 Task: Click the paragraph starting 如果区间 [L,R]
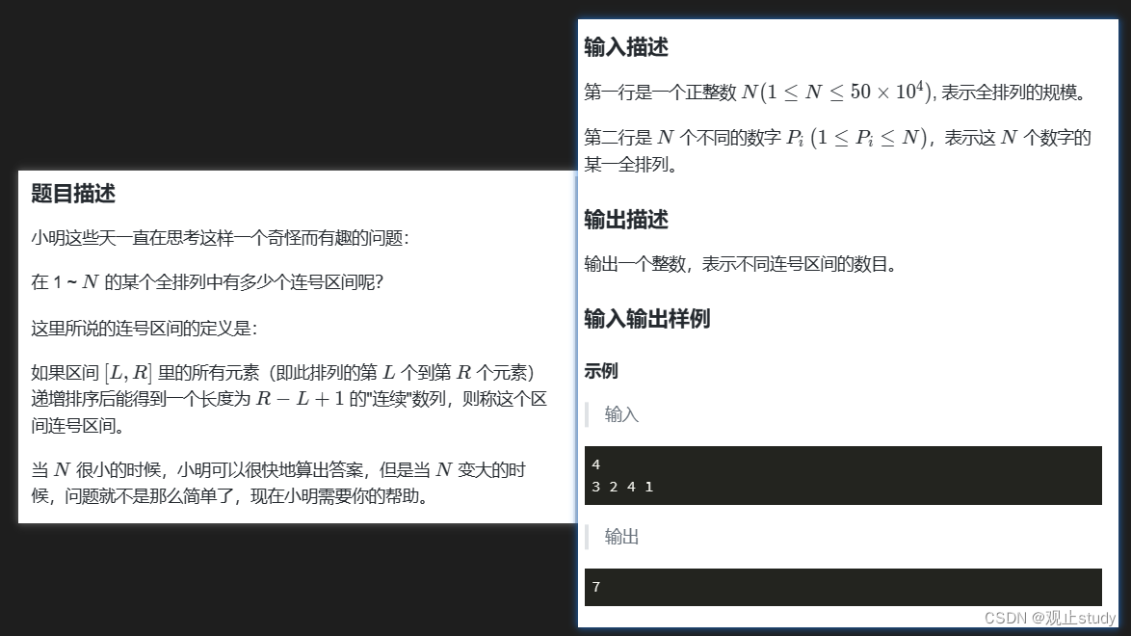tap(289, 399)
